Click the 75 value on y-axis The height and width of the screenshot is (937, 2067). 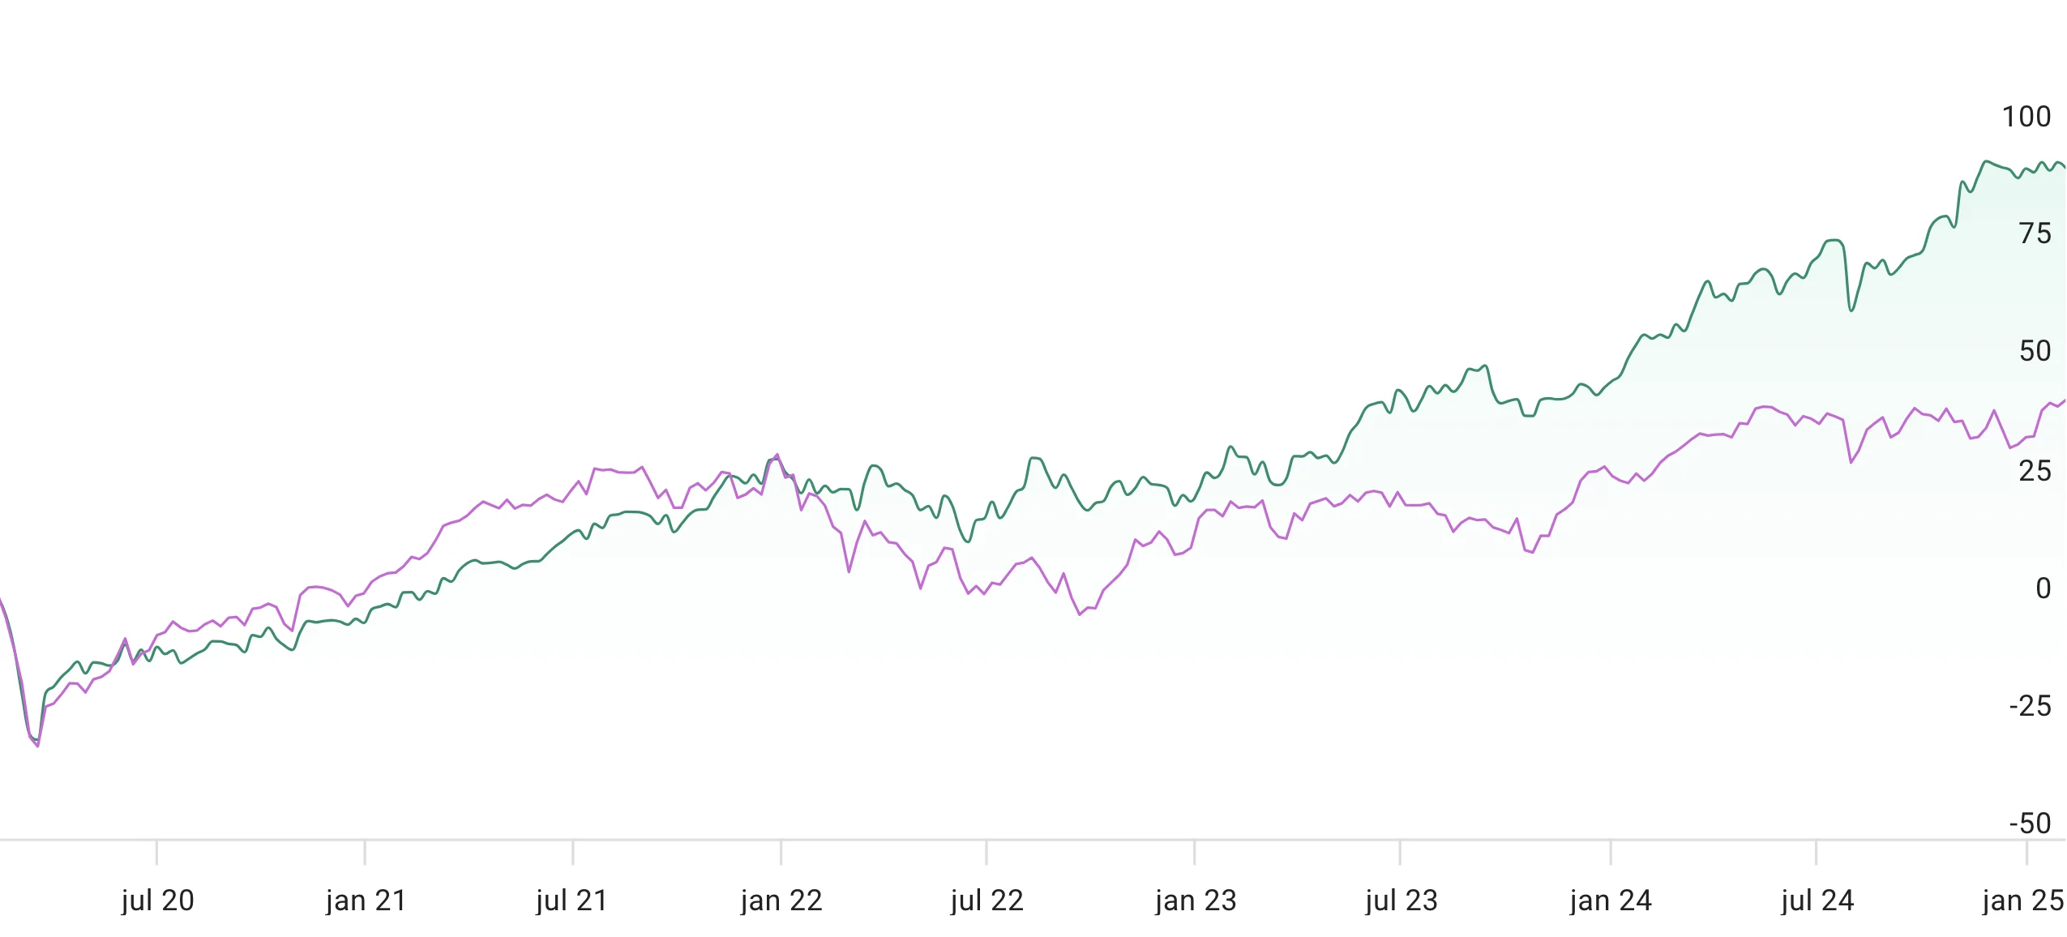pyautogui.click(x=2035, y=233)
